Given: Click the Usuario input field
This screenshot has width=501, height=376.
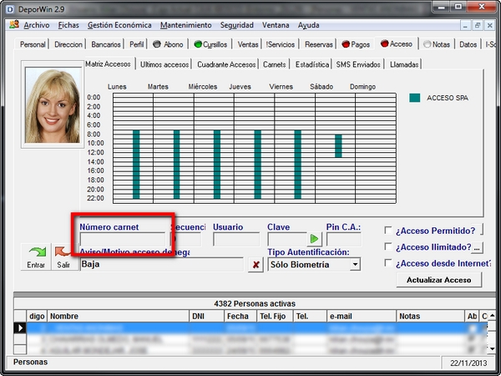Looking at the screenshot, I should tap(236, 239).
